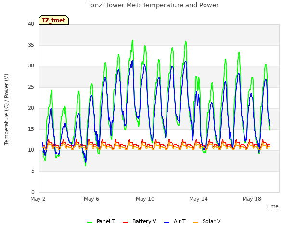Click the chart title 'Tonzi Tower Met: Temperature and Power'

click(x=153, y=5)
